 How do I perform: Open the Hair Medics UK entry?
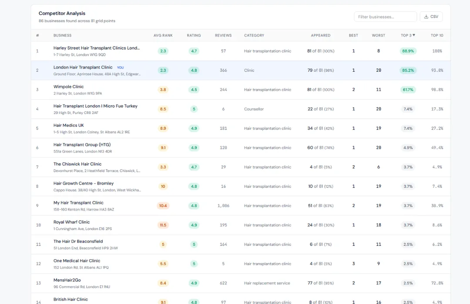[x=68, y=125]
